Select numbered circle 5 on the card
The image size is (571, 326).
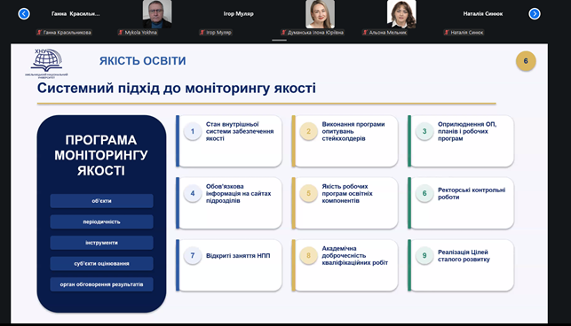pyautogui.click(x=308, y=193)
